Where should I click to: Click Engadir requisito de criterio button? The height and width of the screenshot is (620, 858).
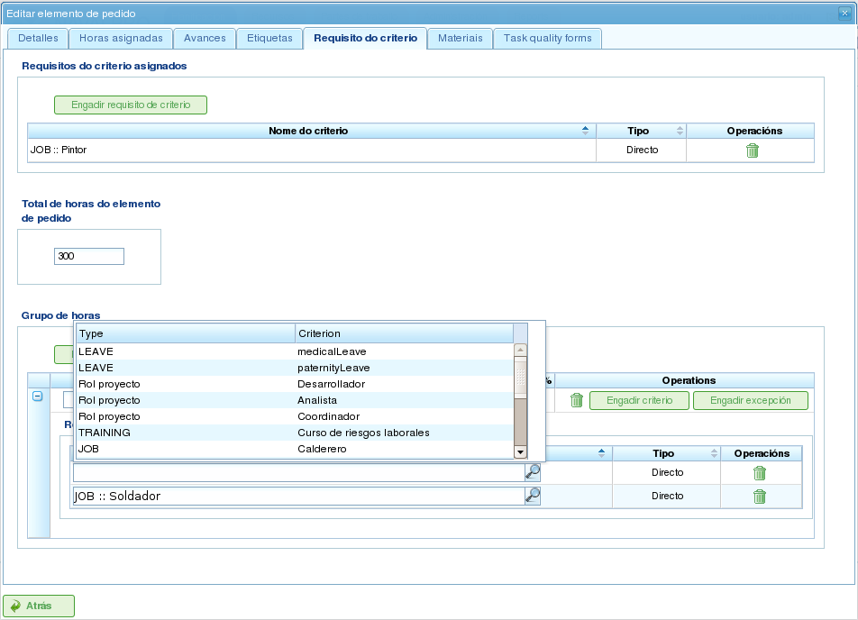[131, 105]
